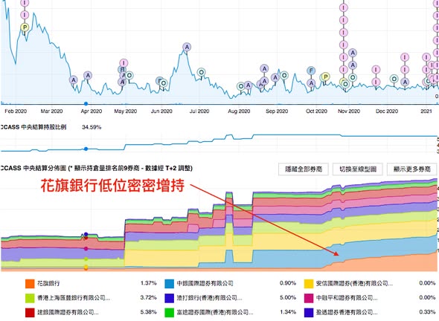Click the magenta dot in the stacked chart
The image size is (439, 321).
click(x=86, y=249)
